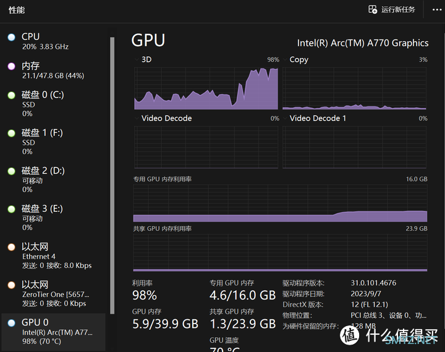
Task: Click the GPU 0 blue circle icon
Action: point(11,323)
